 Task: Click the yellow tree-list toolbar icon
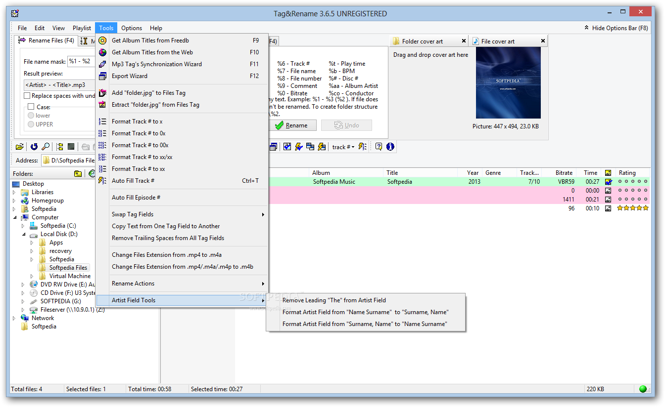(x=60, y=147)
